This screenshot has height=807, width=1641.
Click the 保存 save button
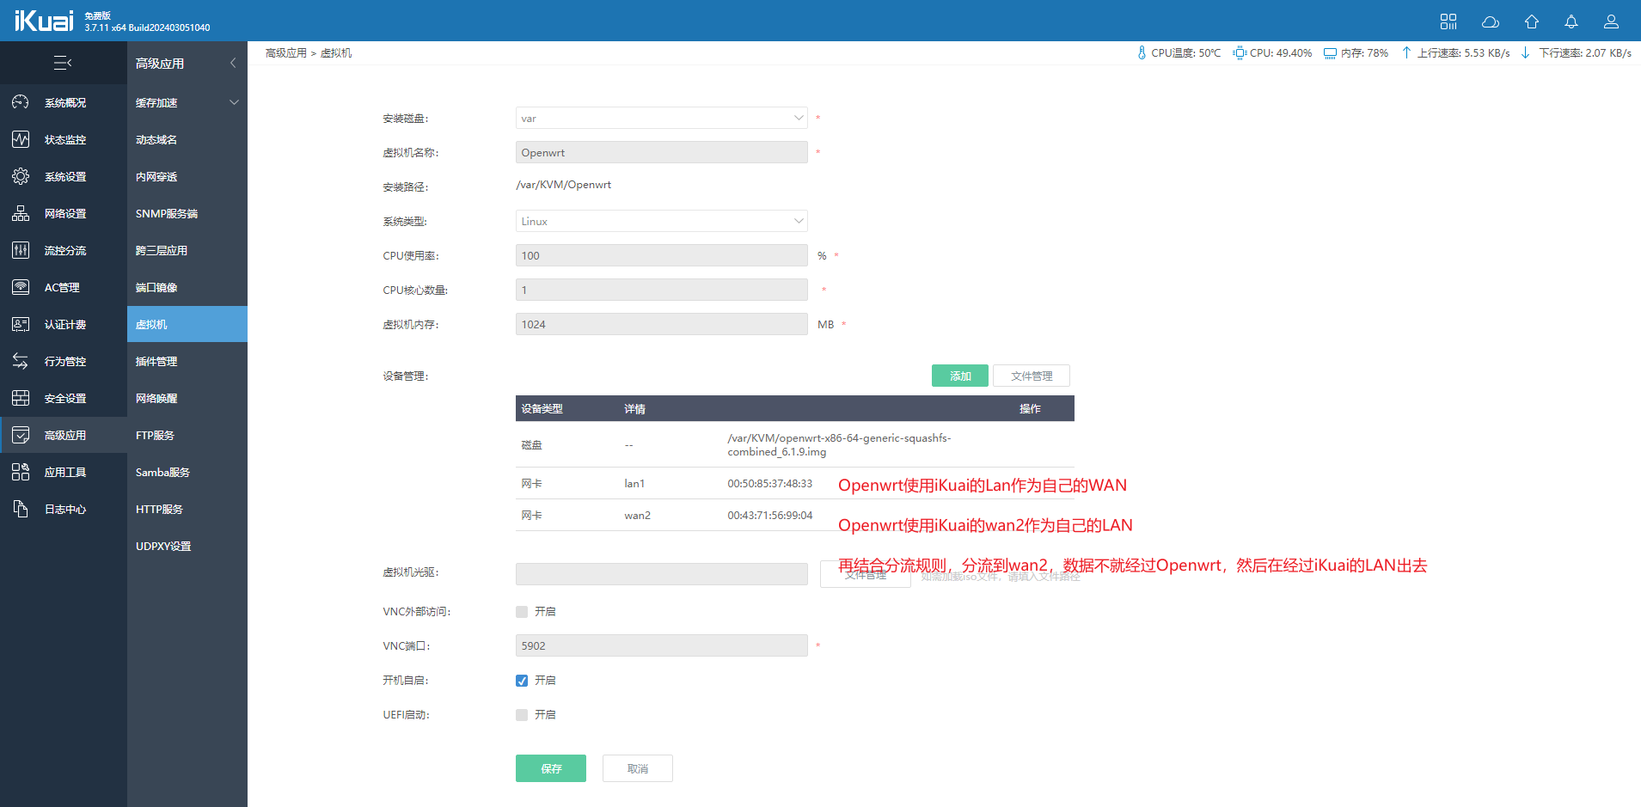[551, 768]
